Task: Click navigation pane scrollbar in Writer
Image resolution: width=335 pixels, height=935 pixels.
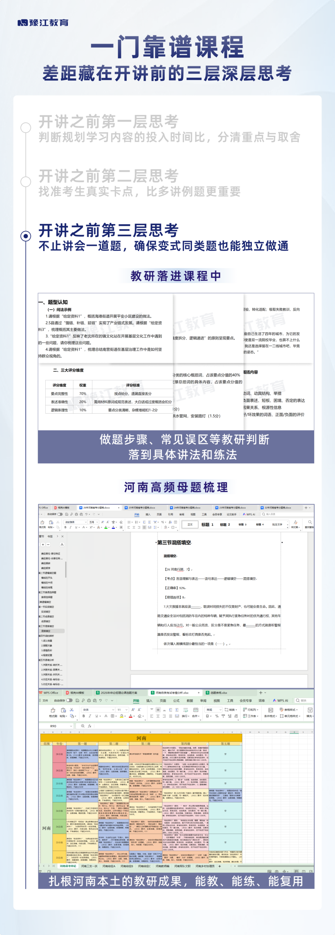Action: point(65,569)
